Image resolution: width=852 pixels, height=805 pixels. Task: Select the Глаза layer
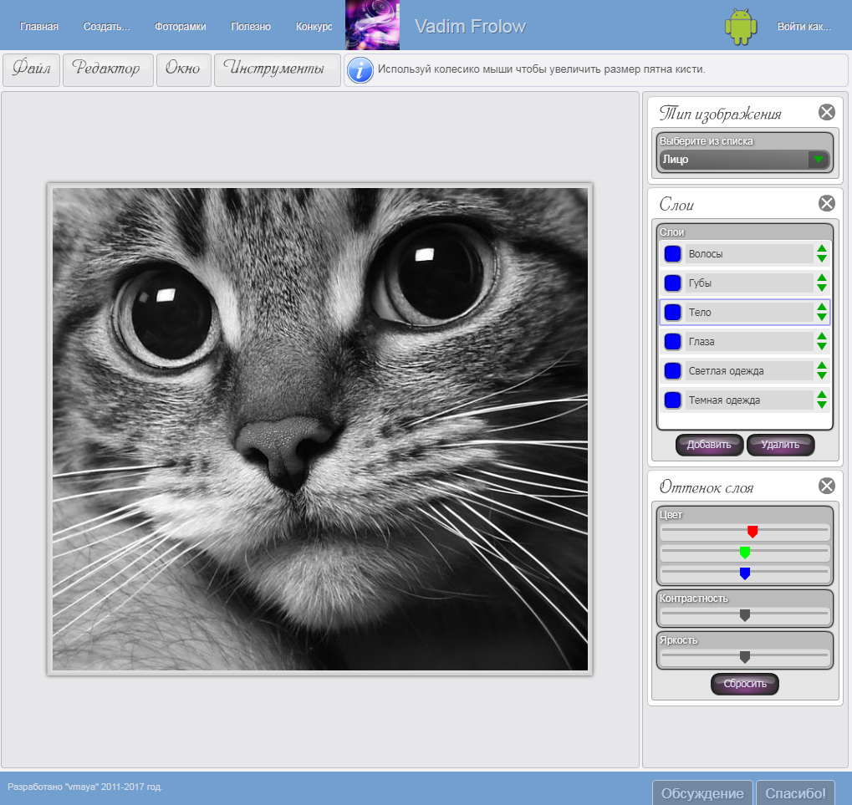click(744, 342)
